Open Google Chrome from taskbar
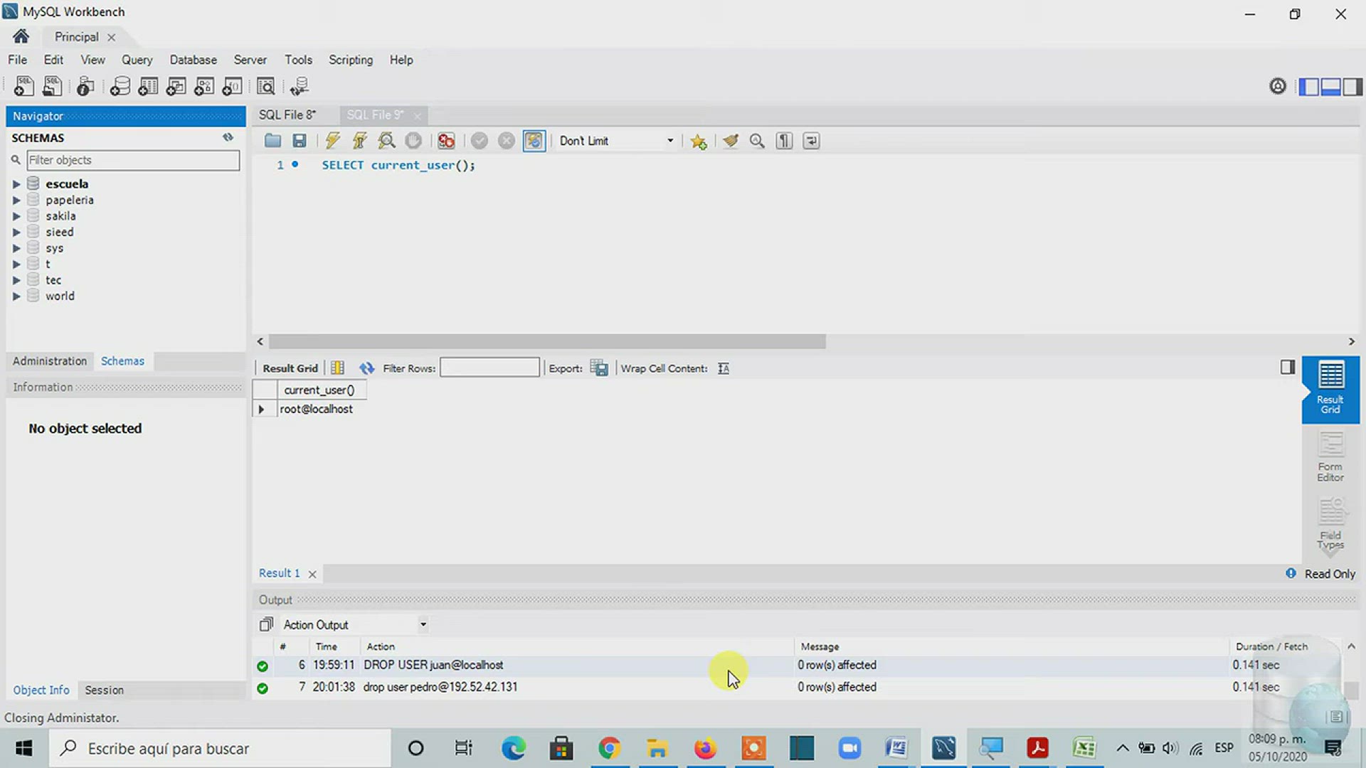This screenshot has height=768, width=1366. tap(609, 748)
